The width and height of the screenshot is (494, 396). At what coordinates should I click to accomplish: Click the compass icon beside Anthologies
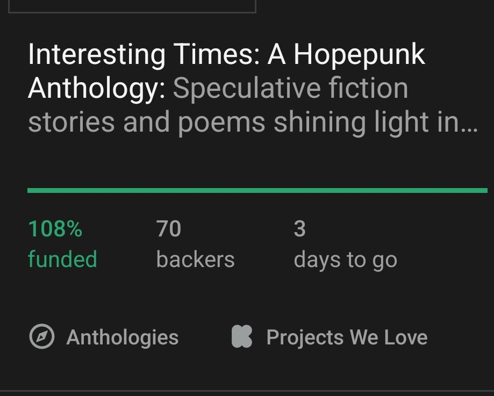pos(41,337)
